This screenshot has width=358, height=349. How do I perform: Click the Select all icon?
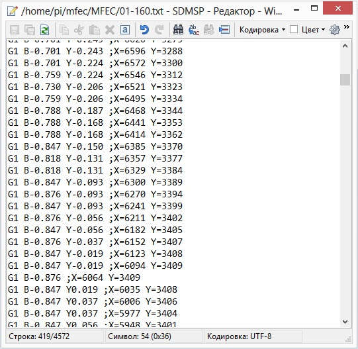[125, 30]
